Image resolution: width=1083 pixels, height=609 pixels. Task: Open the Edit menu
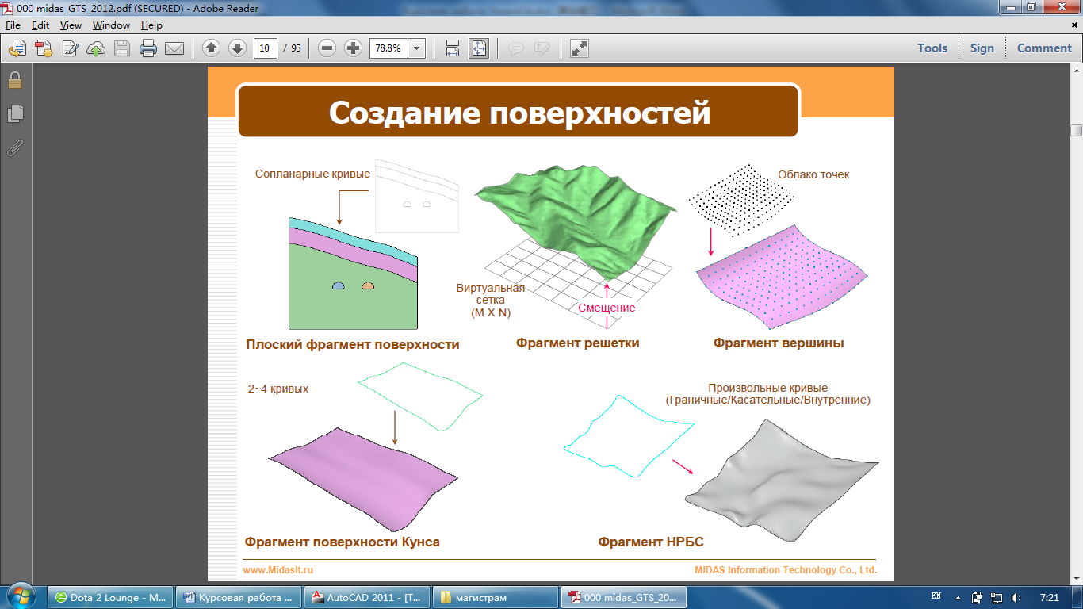pyautogui.click(x=40, y=25)
